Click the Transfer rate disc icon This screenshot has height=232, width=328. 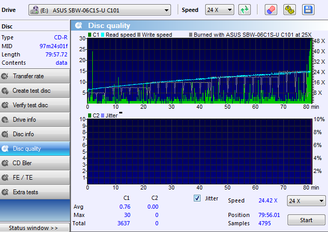tap(5, 76)
